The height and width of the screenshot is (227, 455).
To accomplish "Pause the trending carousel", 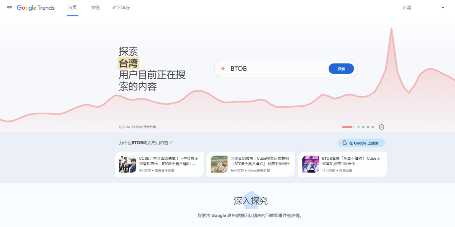I will click(382, 127).
